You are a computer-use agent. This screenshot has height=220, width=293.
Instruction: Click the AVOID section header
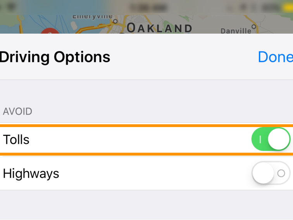point(17,112)
